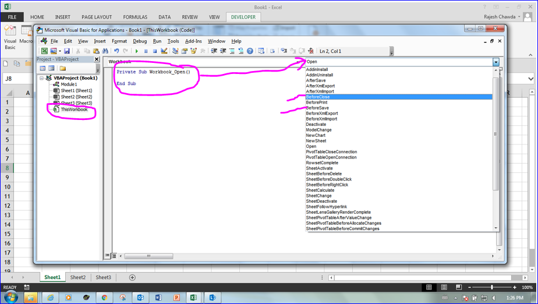
Task: Open Find using the binoculars icon
Action: pyautogui.click(x=105, y=51)
